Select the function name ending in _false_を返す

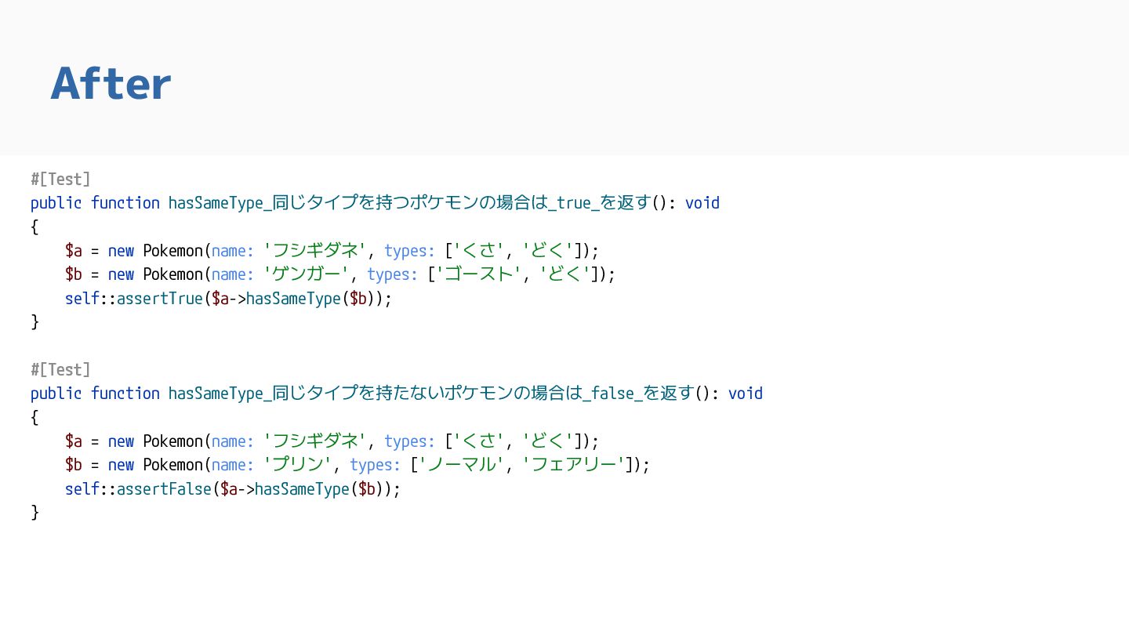click(431, 393)
